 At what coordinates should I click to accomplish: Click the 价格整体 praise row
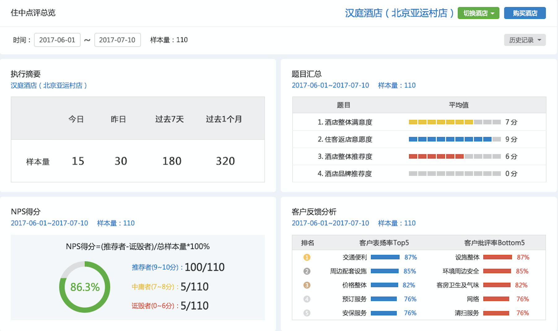(378, 285)
